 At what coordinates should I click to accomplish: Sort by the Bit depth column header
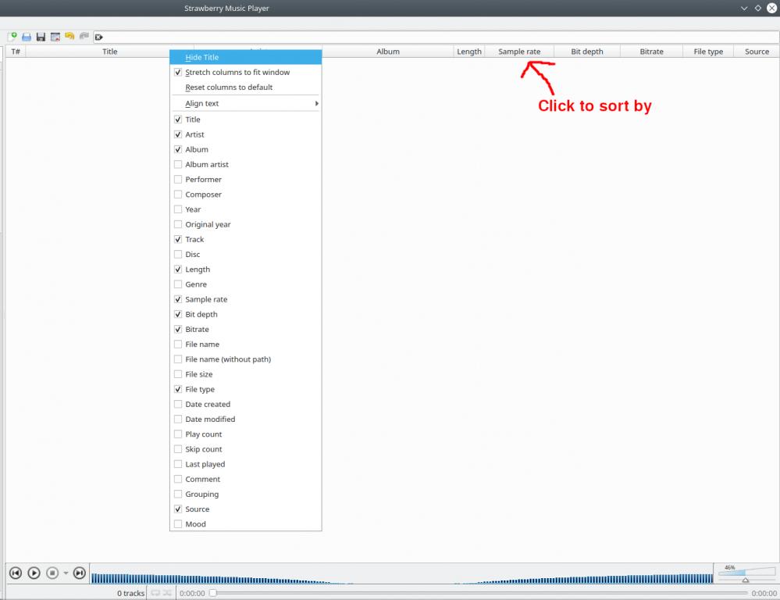587,52
